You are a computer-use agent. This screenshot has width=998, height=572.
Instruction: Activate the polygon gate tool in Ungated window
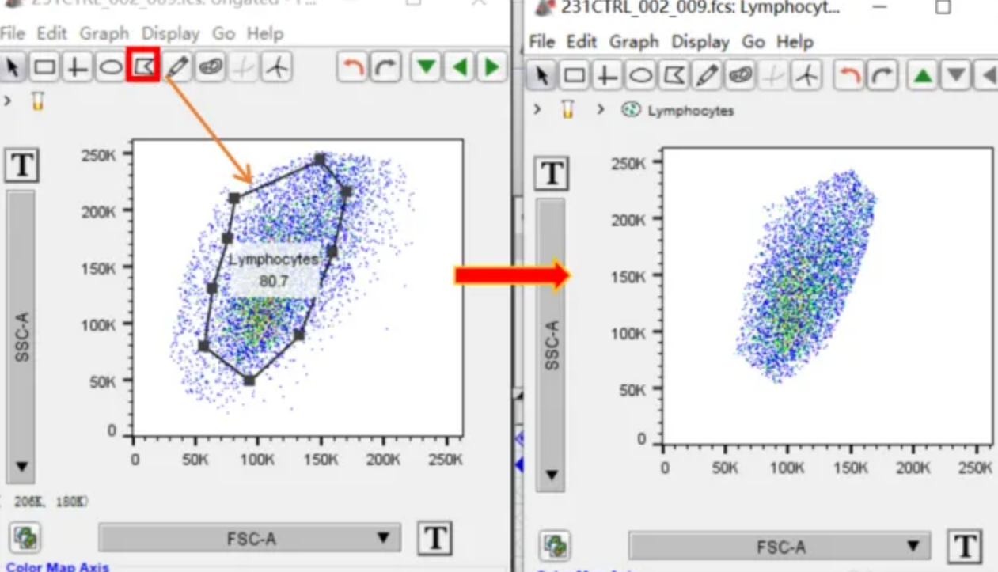pos(143,66)
